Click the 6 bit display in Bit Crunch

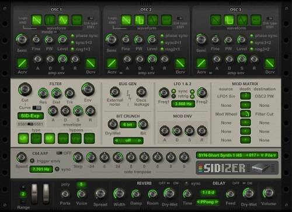click(x=128, y=124)
